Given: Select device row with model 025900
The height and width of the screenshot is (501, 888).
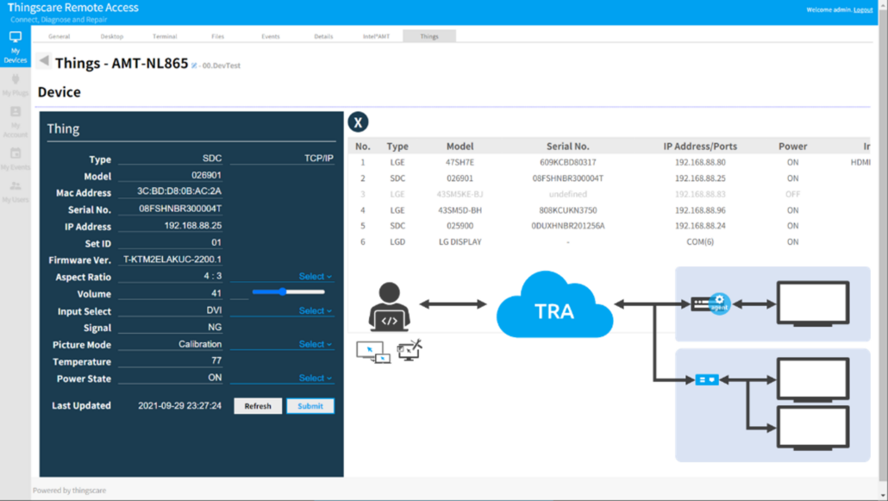Looking at the screenshot, I should (x=610, y=226).
